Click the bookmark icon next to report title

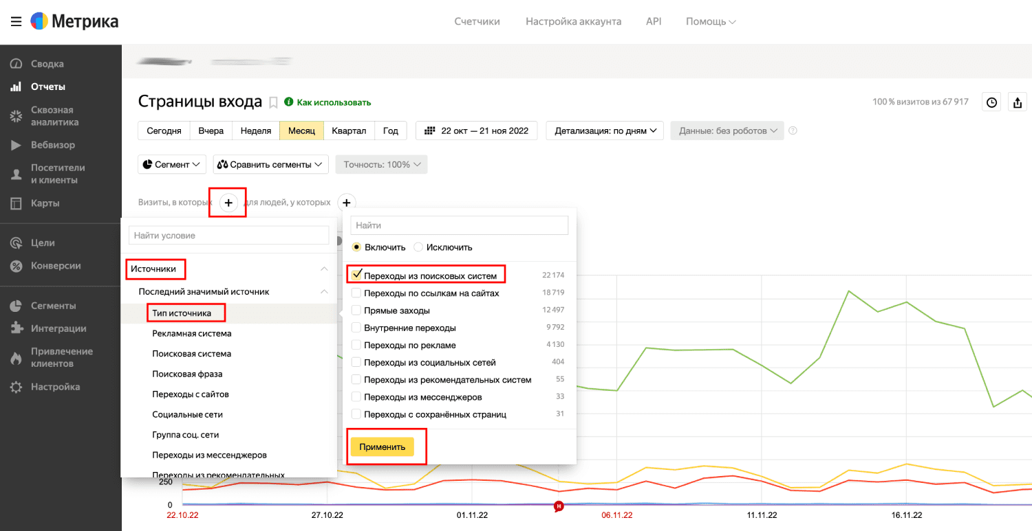[273, 102]
